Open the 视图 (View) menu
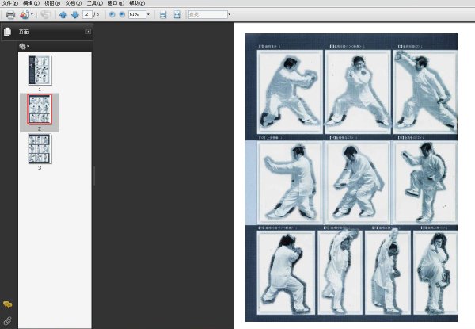The width and height of the screenshot is (475, 329). click(52, 3)
